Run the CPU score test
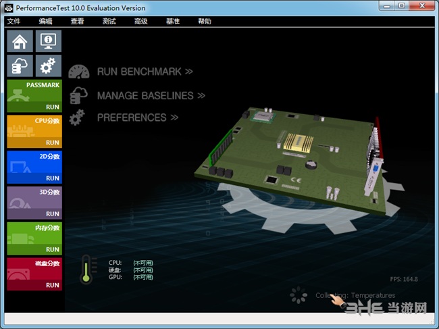The width and height of the screenshot is (439, 329). [53, 143]
